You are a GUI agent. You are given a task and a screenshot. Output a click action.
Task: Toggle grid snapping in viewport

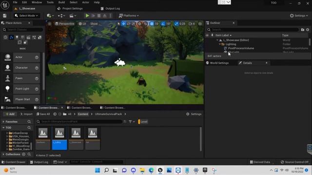tap(152, 24)
